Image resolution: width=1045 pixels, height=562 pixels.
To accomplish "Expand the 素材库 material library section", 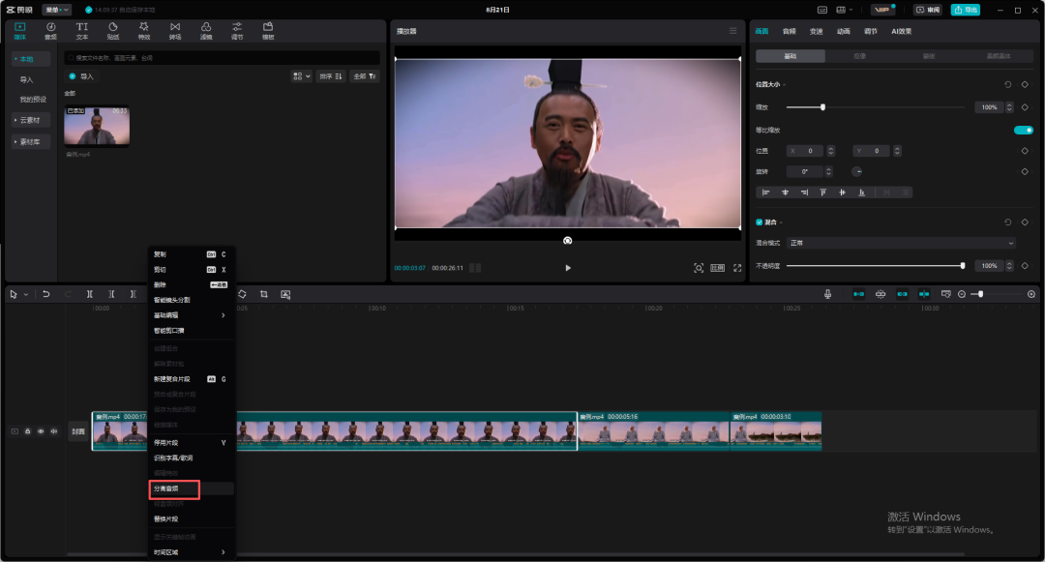I will pos(30,142).
